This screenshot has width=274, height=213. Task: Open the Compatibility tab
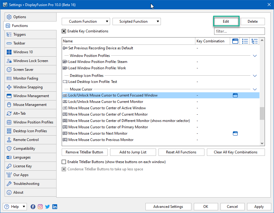(31, 149)
